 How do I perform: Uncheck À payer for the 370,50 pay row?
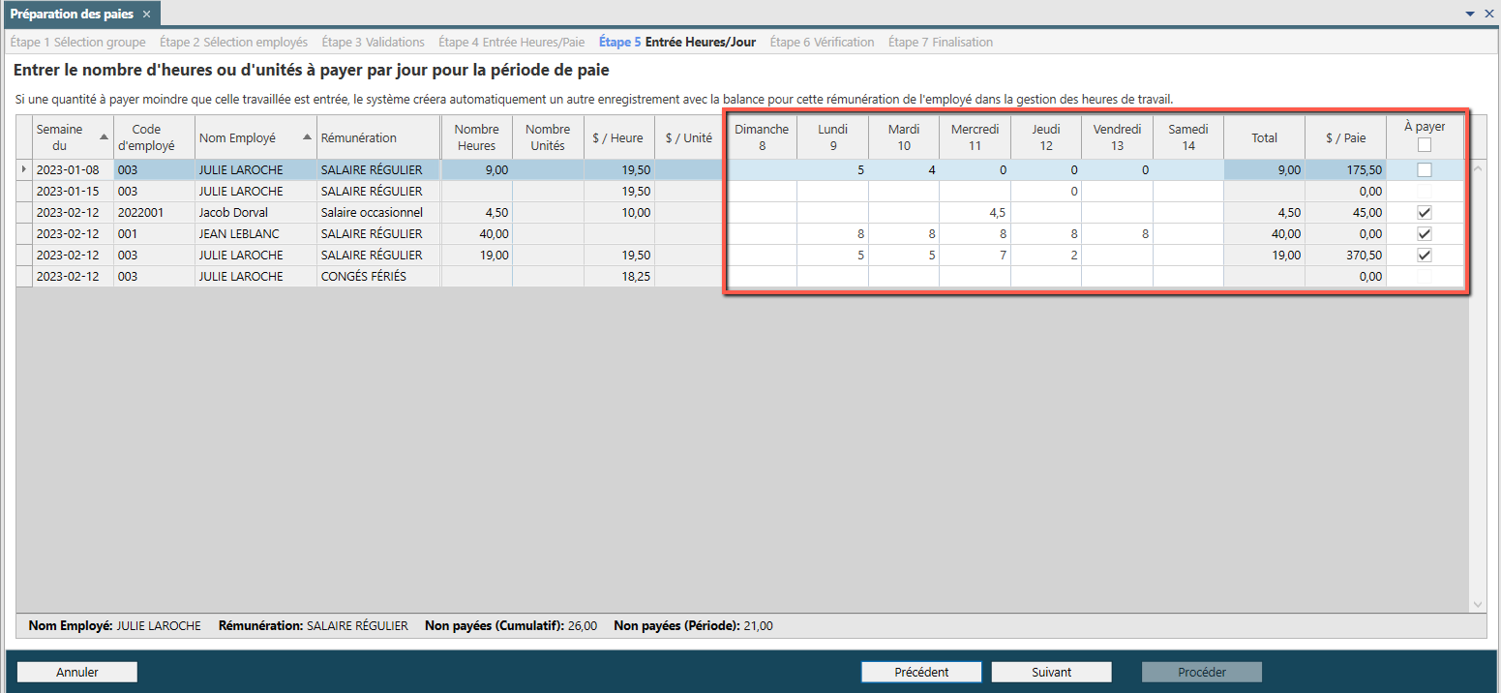point(1425,256)
